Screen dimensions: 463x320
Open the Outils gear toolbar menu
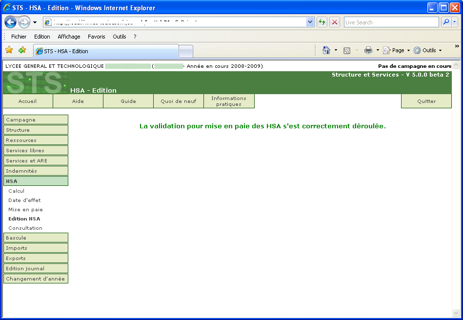427,50
